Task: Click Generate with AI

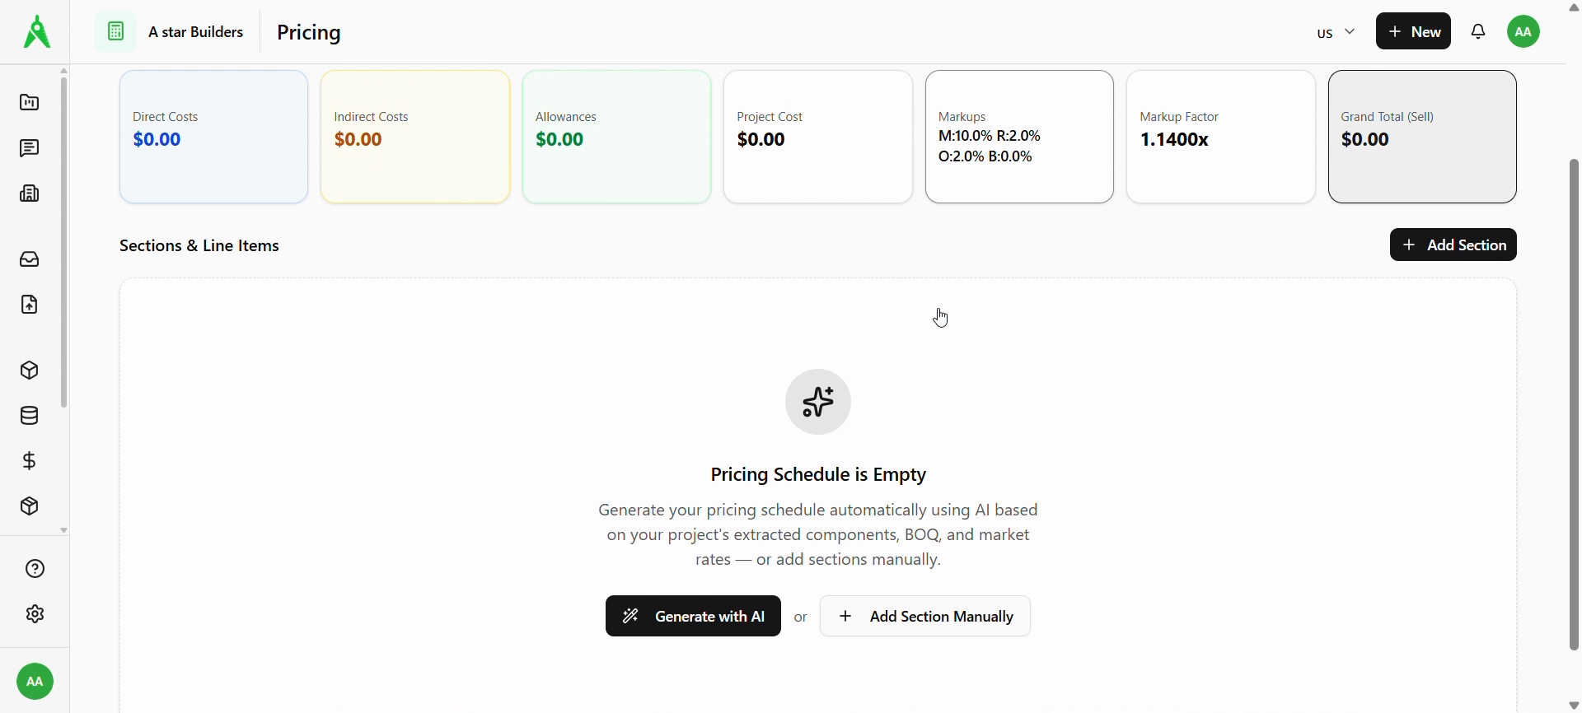Action: coord(693,617)
